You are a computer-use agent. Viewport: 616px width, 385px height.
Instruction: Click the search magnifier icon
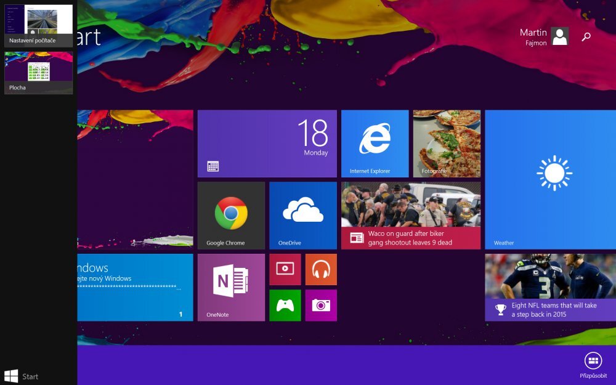pos(586,37)
